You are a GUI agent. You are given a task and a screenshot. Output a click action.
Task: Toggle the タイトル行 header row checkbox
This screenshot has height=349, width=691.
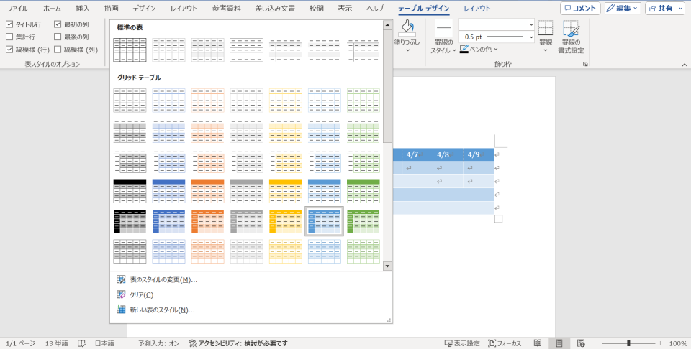coord(9,24)
